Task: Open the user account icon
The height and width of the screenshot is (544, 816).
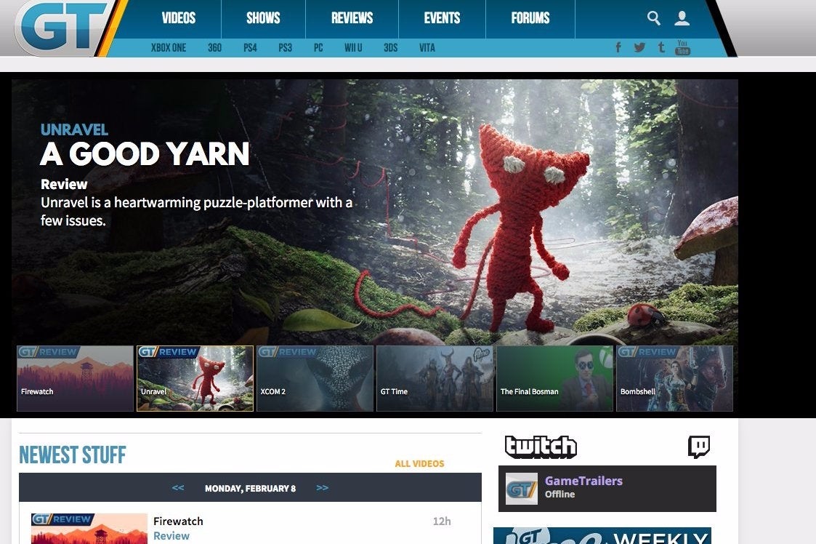Action: click(x=682, y=18)
